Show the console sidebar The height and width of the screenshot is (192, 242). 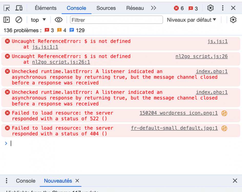pyautogui.click(x=6, y=20)
